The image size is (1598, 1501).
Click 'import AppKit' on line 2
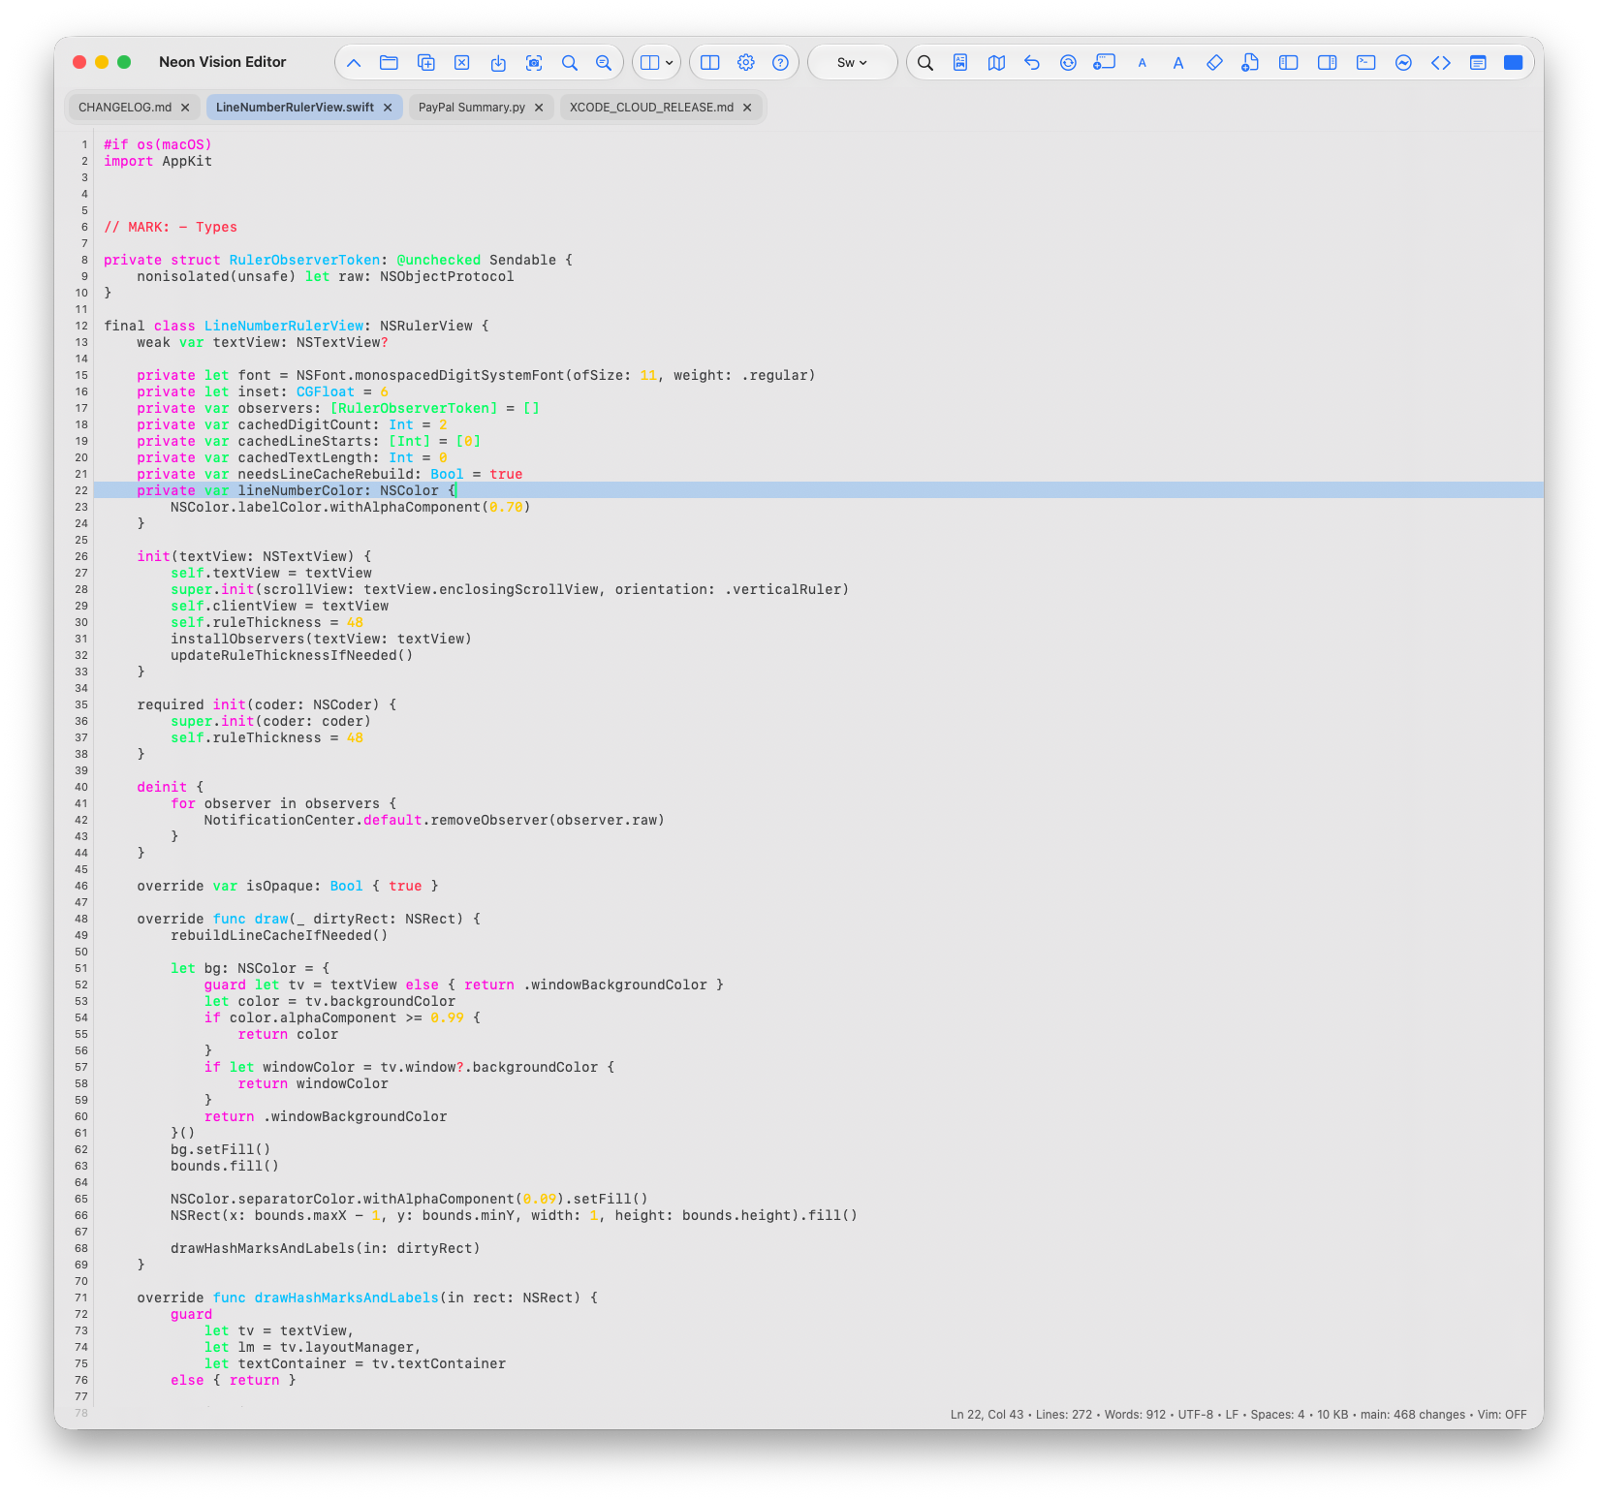[158, 161]
